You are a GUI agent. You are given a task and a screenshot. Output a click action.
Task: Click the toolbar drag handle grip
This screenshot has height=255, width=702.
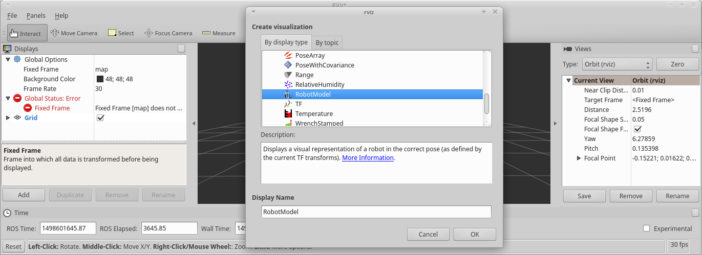(4, 33)
